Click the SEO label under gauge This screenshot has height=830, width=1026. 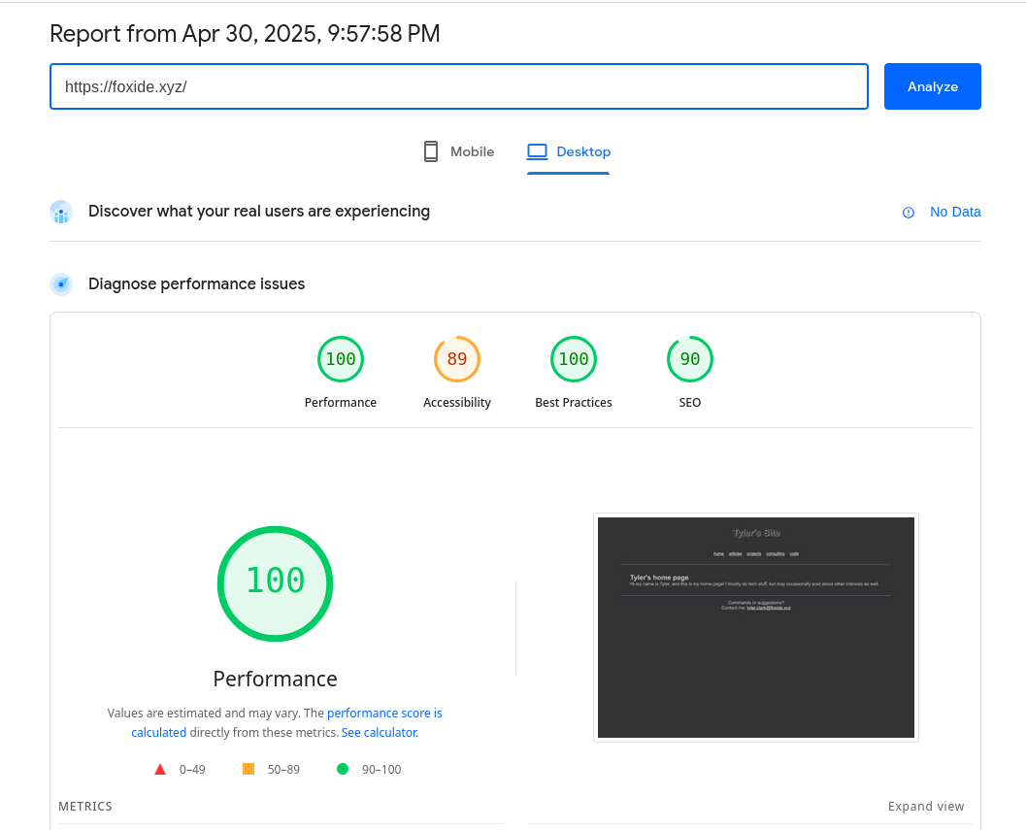[x=690, y=403]
